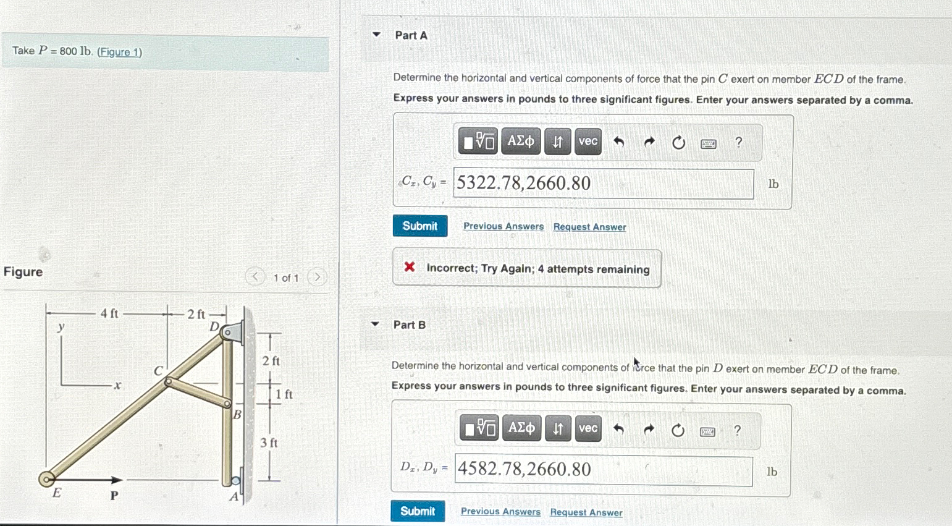Image resolution: width=952 pixels, height=526 pixels.
Task: Open Greek symbols menu in Part A
Action: [521, 142]
